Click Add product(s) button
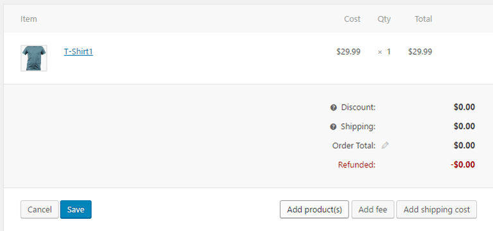This screenshot has width=493, height=231. (315, 209)
